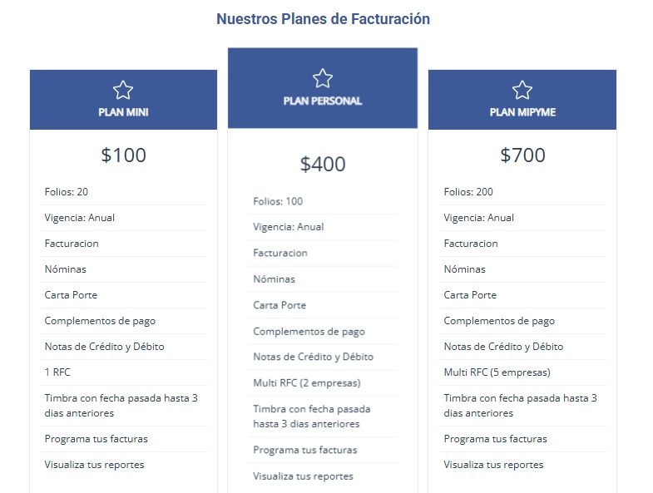Screen dimensions: 653x493
Task: Click Programa tus facturas in Plan Personal
Action: tap(304, 450)
